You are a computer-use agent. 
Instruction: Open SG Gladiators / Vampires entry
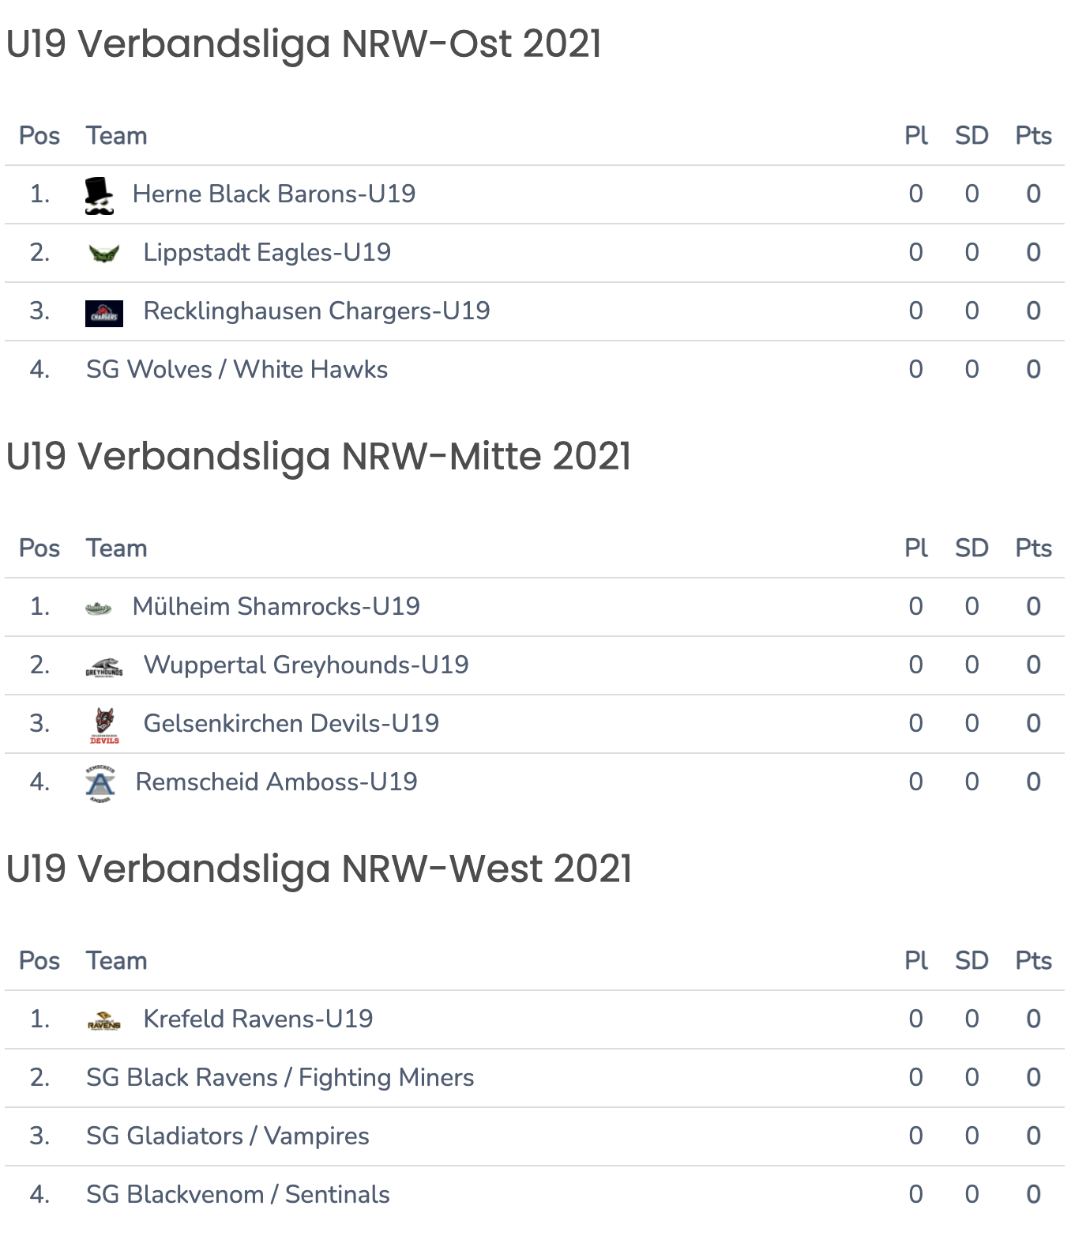pos(227,1136)
